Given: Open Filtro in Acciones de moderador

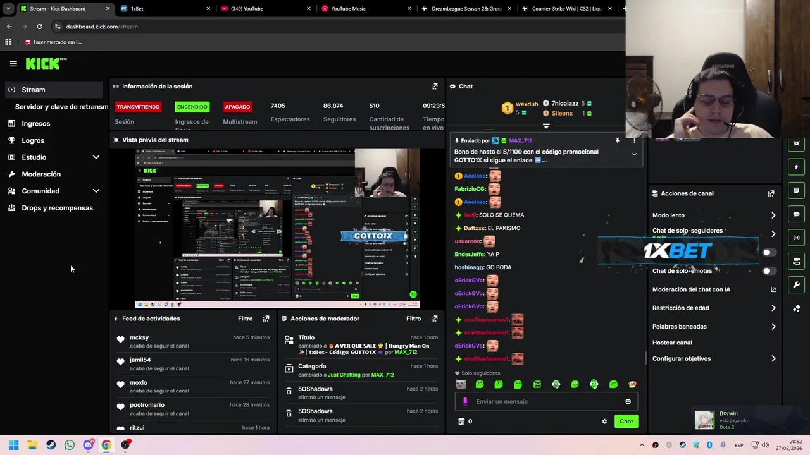Looking at the screenshot, I should [x=413, y=318].
